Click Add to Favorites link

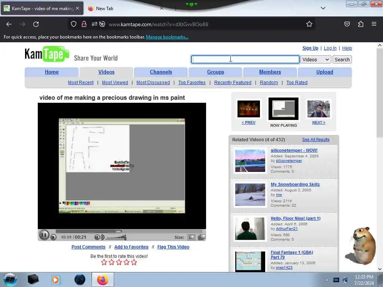point(131,247)
